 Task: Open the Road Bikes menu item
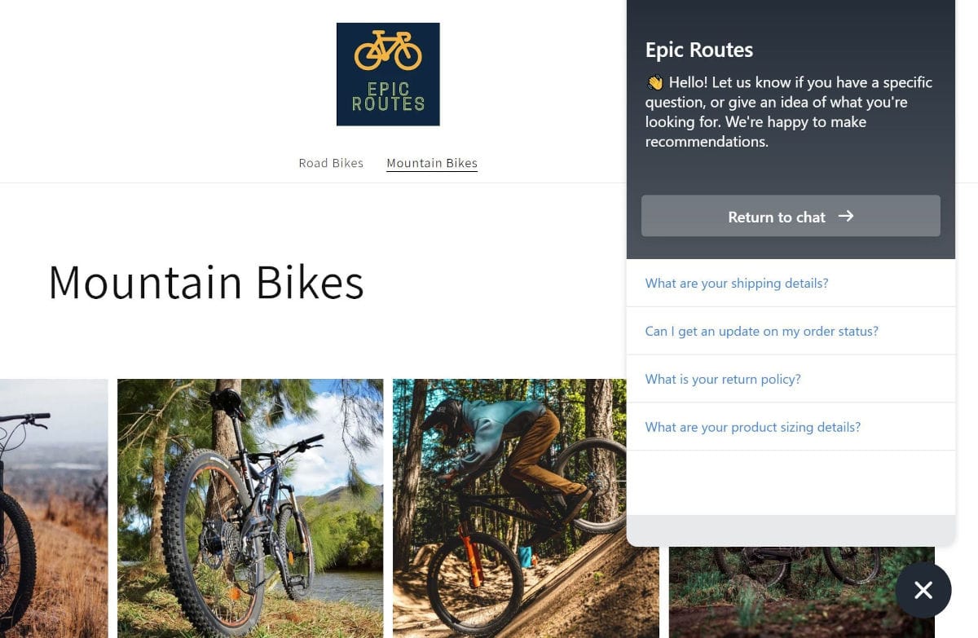331,163
